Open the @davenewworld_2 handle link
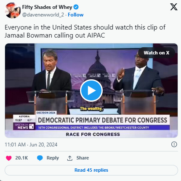This screenshot has width=181, height=181. [43, 15]
